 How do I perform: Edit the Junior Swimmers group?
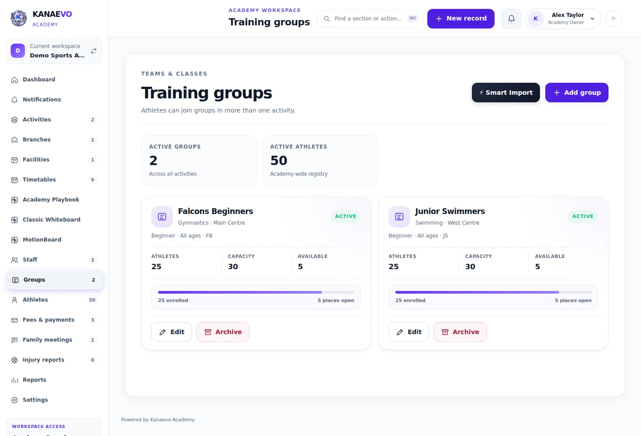(x=409, y=332)
